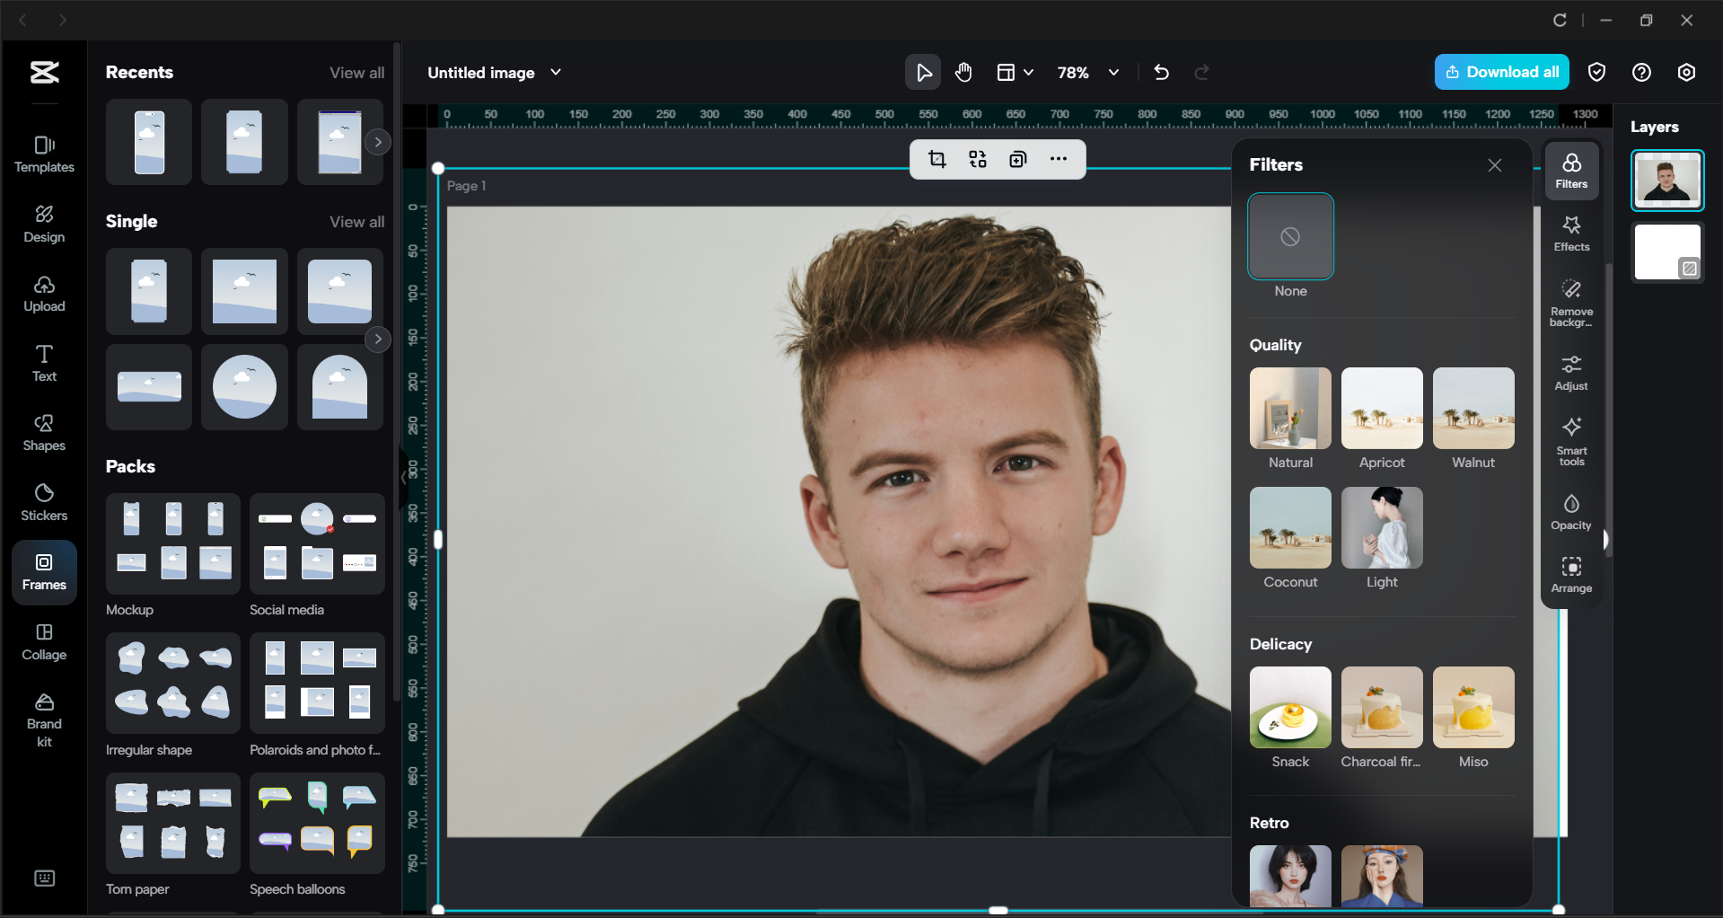Duplicate the page using the toolbar icon
Viewport: 1723px width, 918px height.
pyautogui.click(x=1017, y=159)
